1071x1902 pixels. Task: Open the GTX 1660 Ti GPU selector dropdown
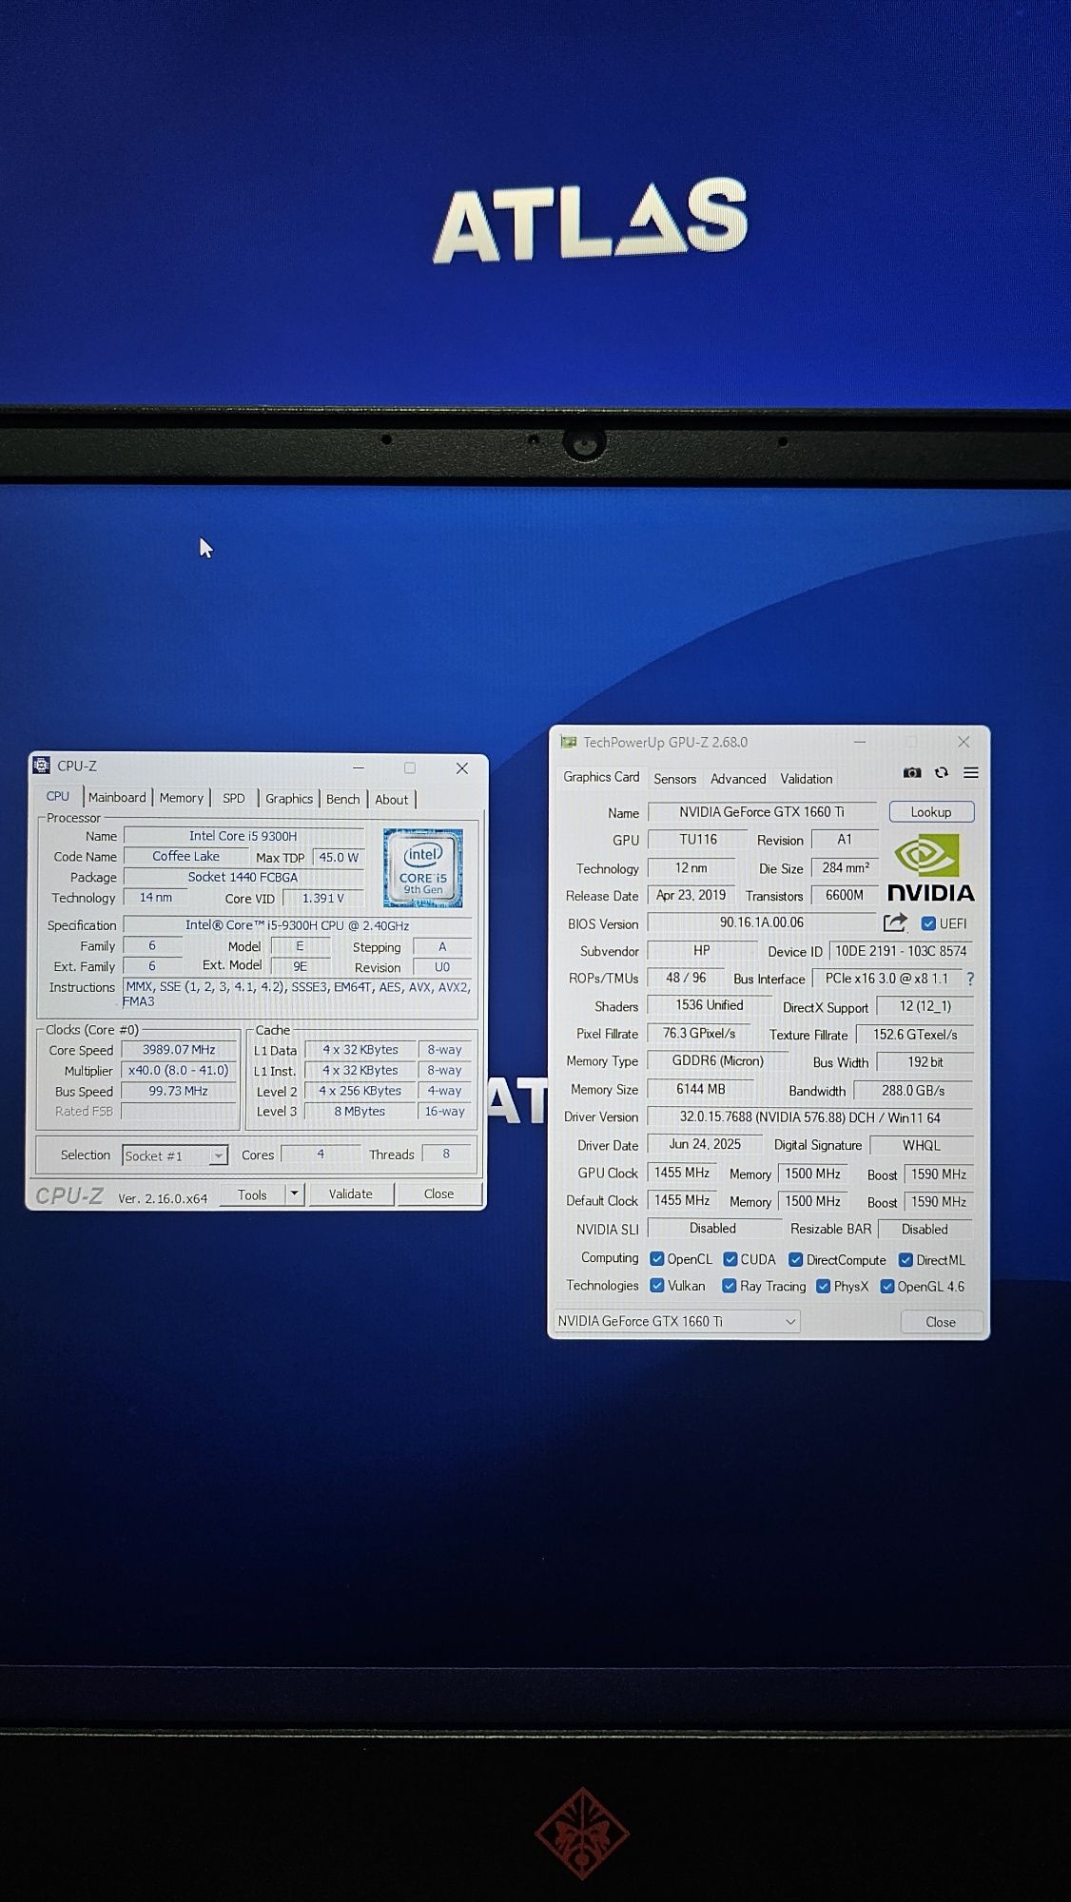(x=676, y=1321)
